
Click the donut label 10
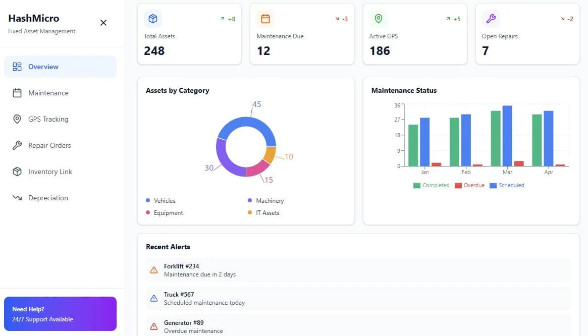click(289, 157)
